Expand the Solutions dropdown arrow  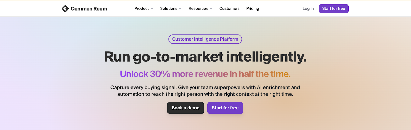click(x=180, y=9)
